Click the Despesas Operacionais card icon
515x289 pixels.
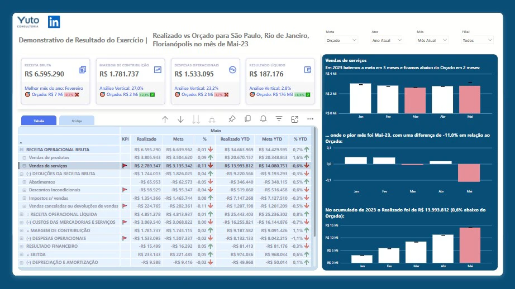[x=232, y=70]
